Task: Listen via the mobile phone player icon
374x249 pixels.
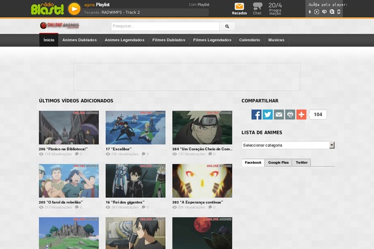Action: coord(338,12)
